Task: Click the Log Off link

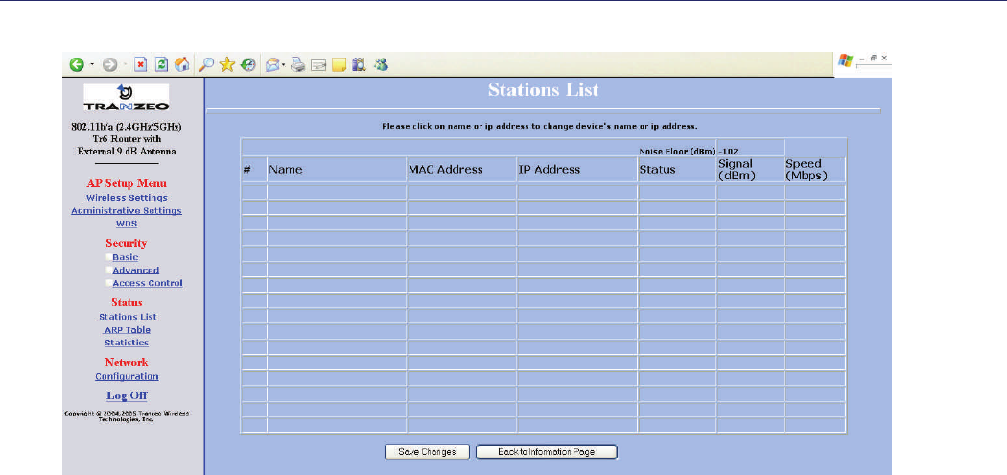Action: click(x=128, y=396)
